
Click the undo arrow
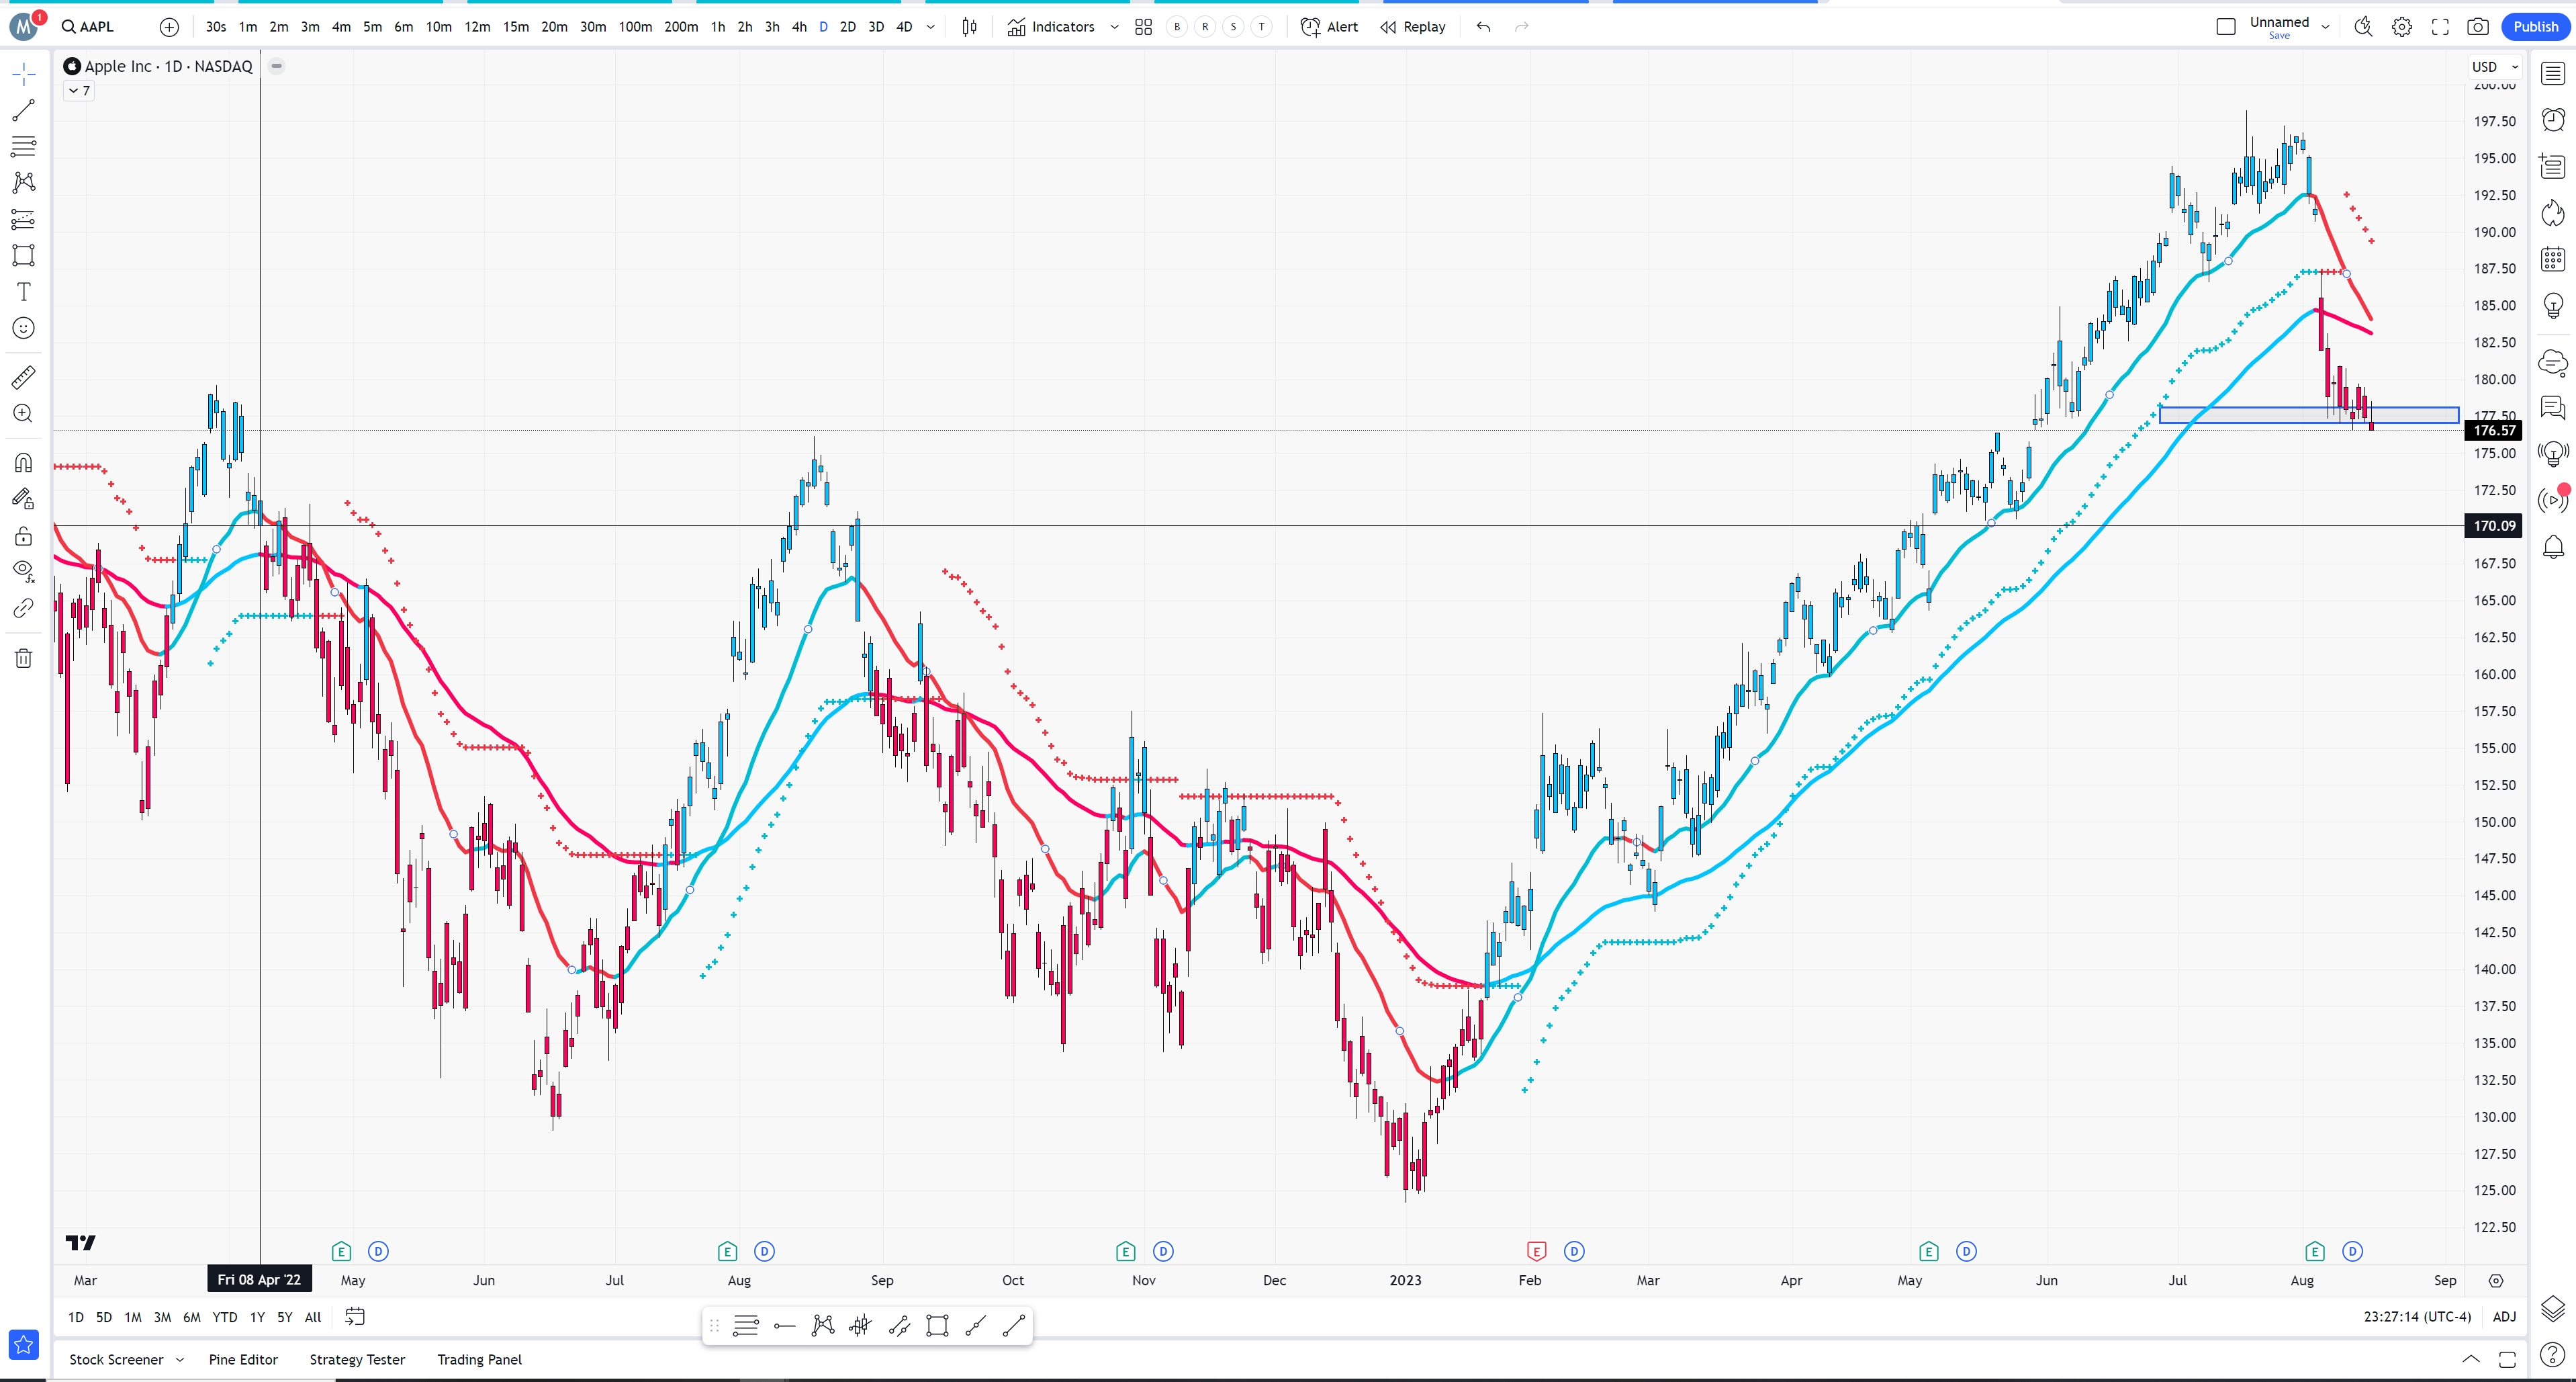point(1483,27)
